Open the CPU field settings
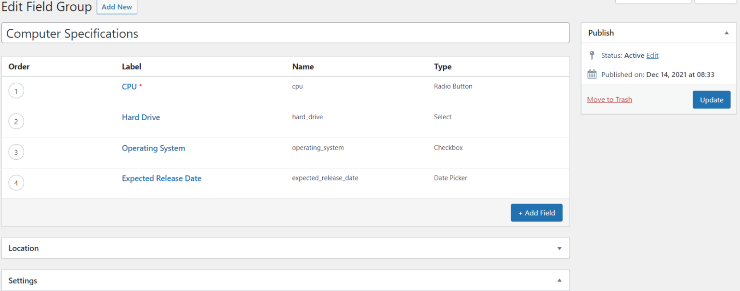740x291 pixels. pyautogui.click(x=129, y=87)
